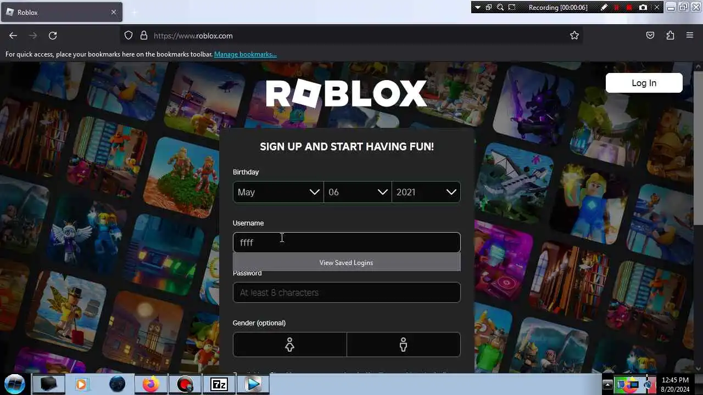Image resolution: width=703 pixels, height=395 pixels.
Task: Open the screen recorder taskbar icon
Action: tap(185, 385)
